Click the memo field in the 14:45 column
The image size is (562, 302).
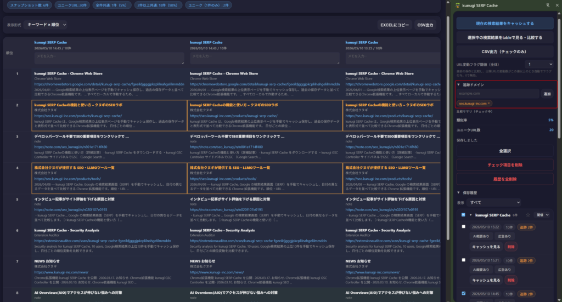tap(109, 58)
